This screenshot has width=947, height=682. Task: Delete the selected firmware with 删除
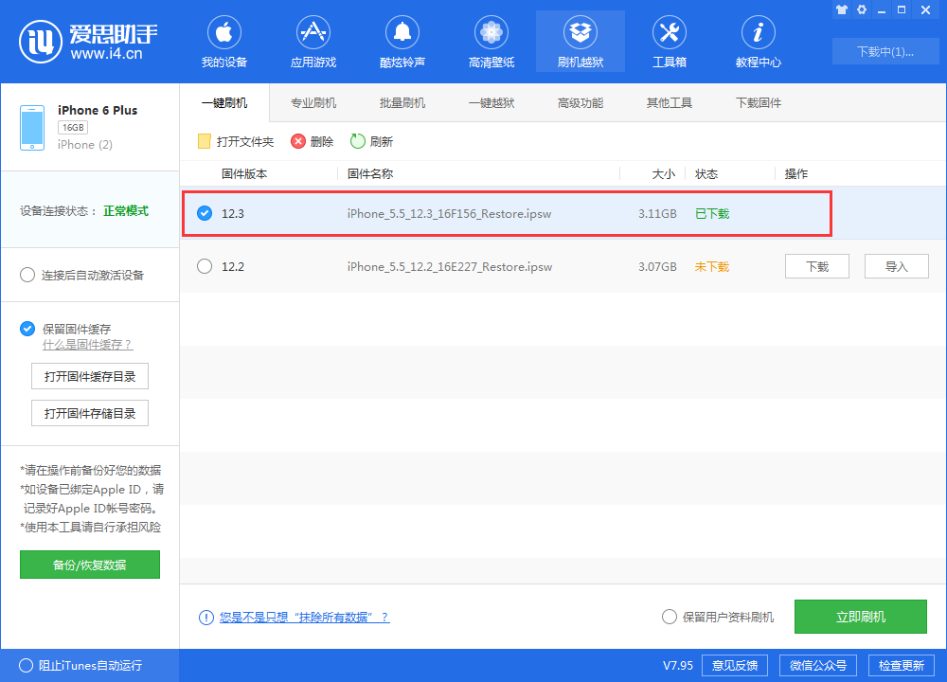pos(312,139)
